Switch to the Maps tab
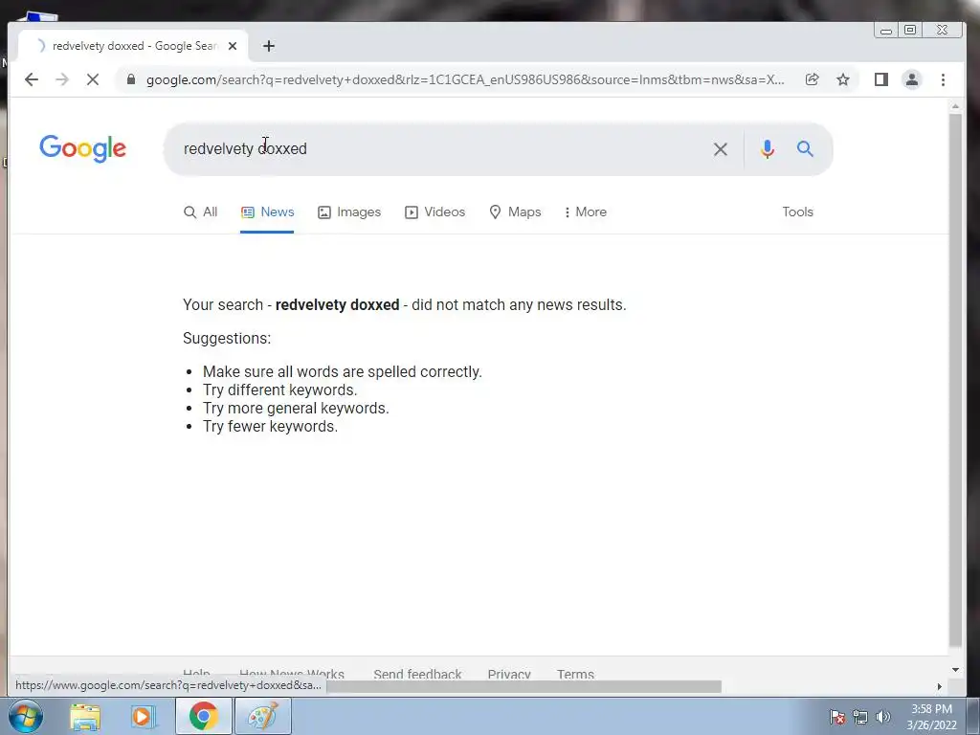980x735 pixels. coord(515,212)
